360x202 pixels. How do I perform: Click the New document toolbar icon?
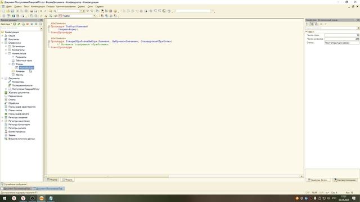(x=3, y=11)
